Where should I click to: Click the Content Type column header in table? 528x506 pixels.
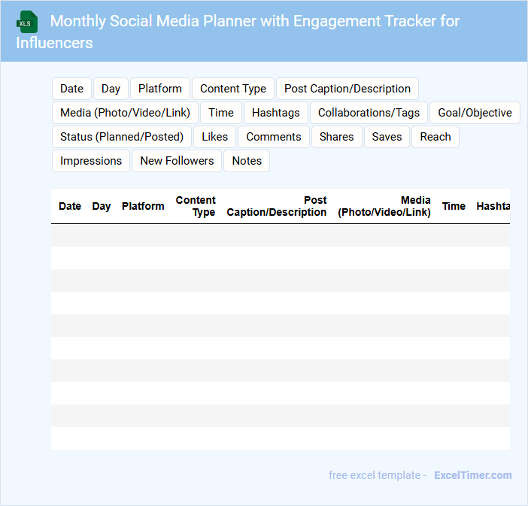196,206
